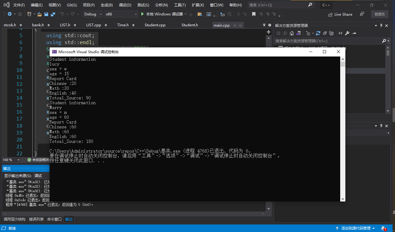Switch to the LIST.h tab
The image size is (395, 232).
click(65, 25)
